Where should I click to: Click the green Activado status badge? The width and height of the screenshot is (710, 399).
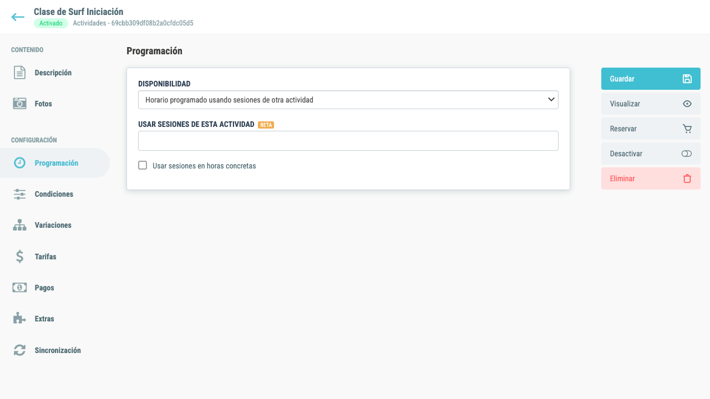click(51, 23)
